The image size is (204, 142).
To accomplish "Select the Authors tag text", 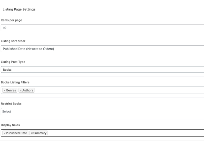I will click(x=28, y=90).
